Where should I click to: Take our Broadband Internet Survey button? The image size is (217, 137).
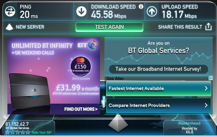pos(158,69)
